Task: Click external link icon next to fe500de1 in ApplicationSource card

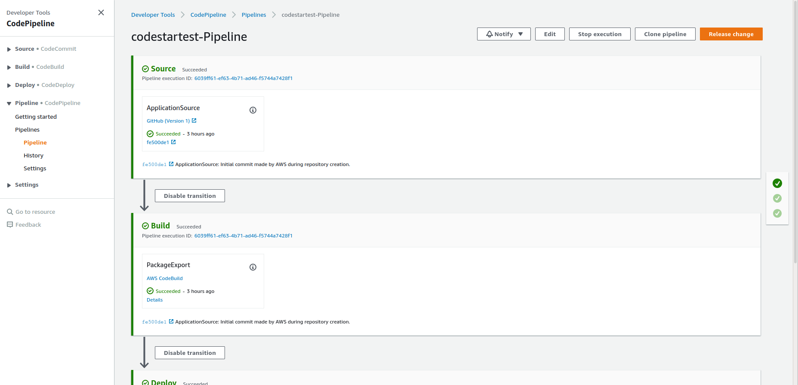Action: point(173,142)
